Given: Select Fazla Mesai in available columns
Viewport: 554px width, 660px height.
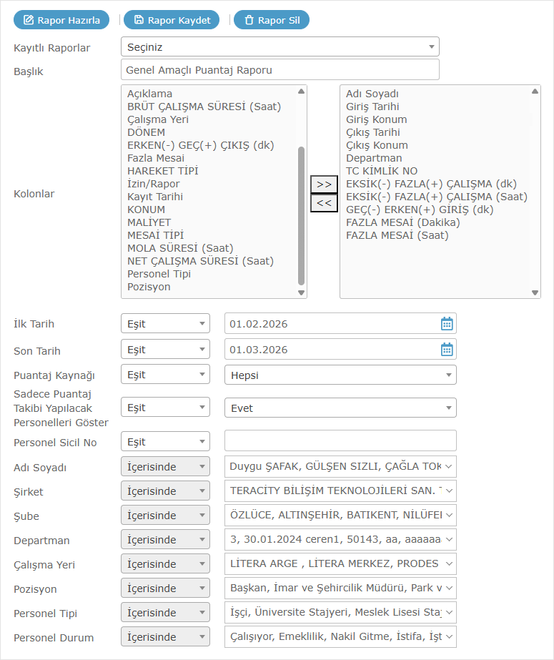Looking at the screenshot, I should pyautogui.click(x=156, y=158).
